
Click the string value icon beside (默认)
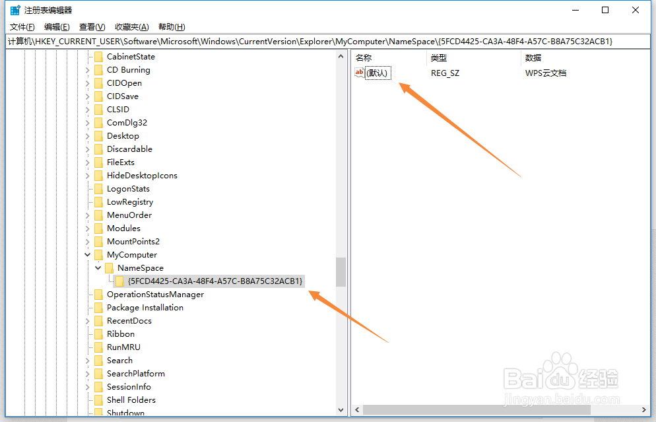click(360, 73)
